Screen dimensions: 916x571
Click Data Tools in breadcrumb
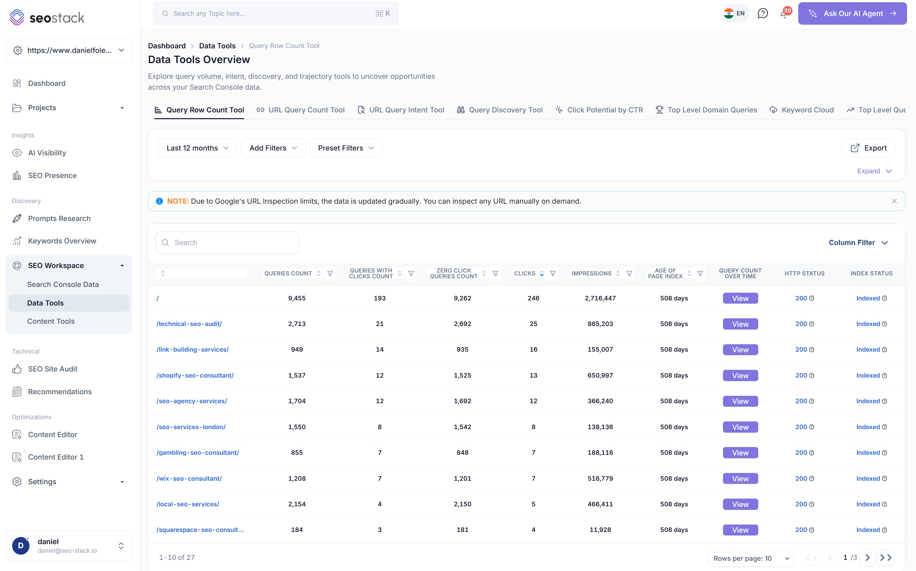coord(217,46)
